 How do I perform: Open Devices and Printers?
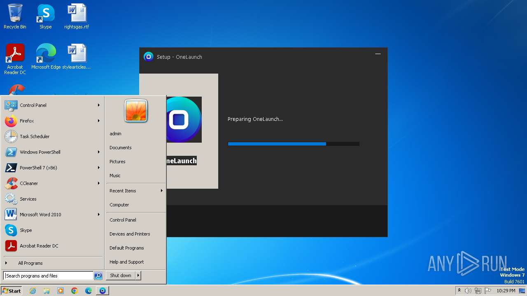tap(130, 234)
